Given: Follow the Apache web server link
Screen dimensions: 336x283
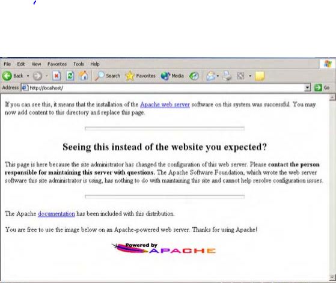Looking at the screenshot, I should pyautogui.click(x=165, y=105).
